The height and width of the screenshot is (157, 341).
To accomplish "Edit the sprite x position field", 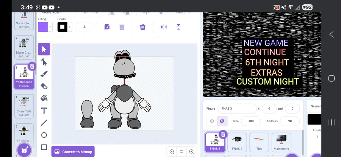I will click(269, 109).
